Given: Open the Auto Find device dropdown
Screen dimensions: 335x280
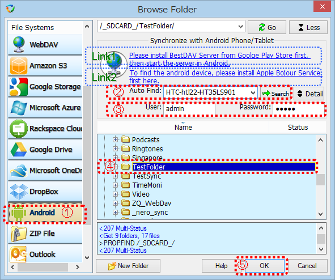Looking at the screenshot, I should pyautogui.click(x=253, y=93).
